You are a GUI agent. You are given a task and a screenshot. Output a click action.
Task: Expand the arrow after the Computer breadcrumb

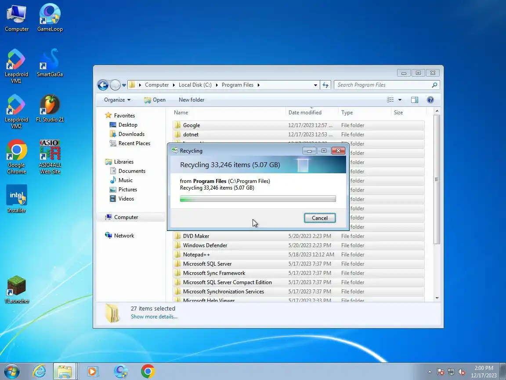[174, 85]
